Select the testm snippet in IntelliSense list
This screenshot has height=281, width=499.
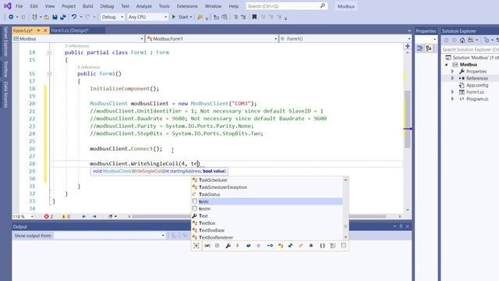pyautogui.click(x=267, y=208)
